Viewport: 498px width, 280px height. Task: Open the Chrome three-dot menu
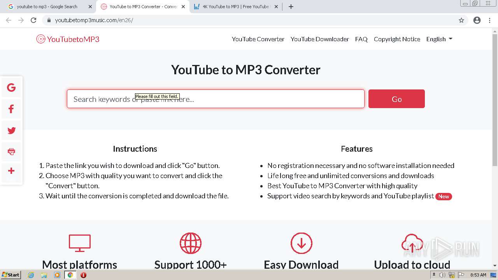point(489,20)
